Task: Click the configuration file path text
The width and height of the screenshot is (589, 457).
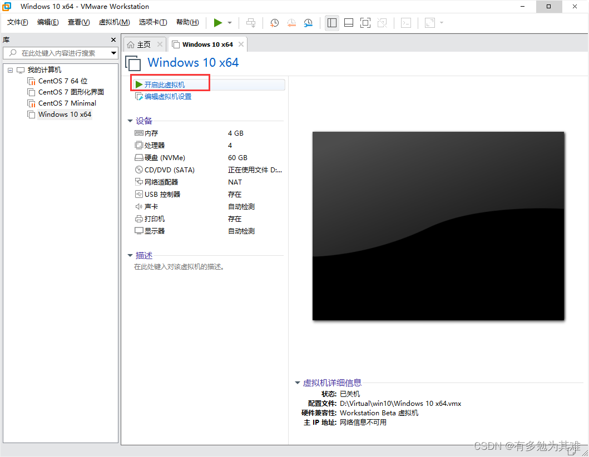Action: 400,403
